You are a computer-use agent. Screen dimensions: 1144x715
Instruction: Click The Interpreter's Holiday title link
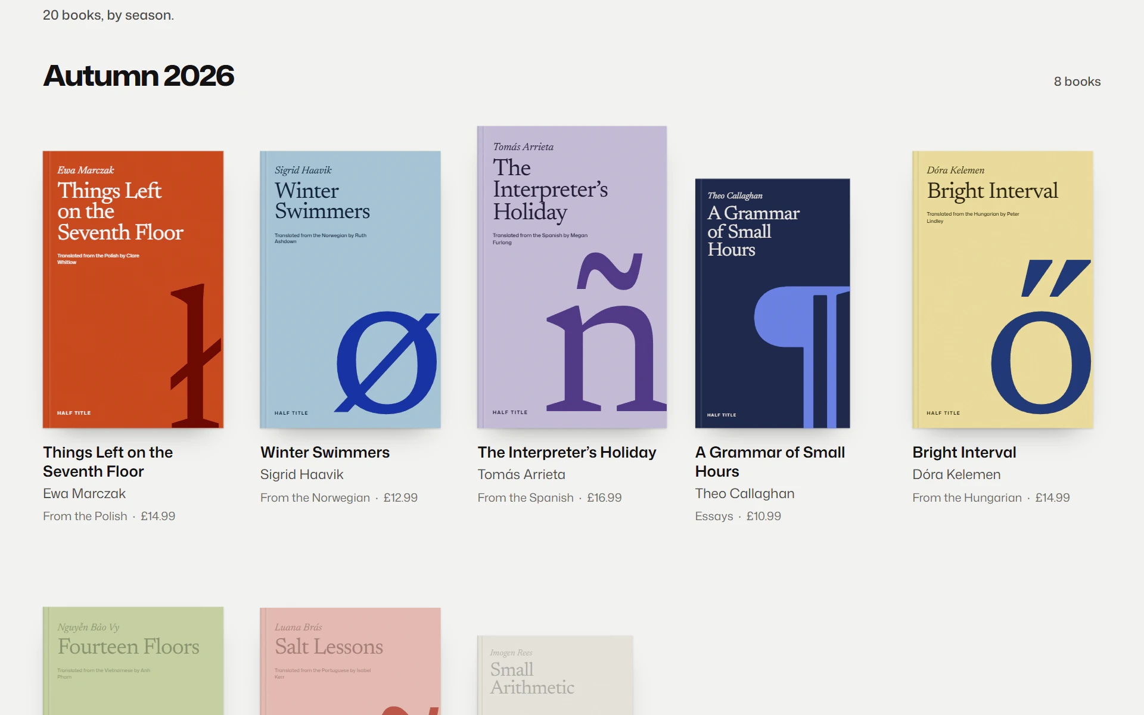click(567, 452)
